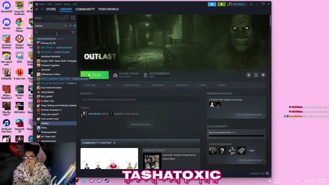This screenshot has width=329, height=185.
Task: Open the Games menu
Action: tap(67, 4)
